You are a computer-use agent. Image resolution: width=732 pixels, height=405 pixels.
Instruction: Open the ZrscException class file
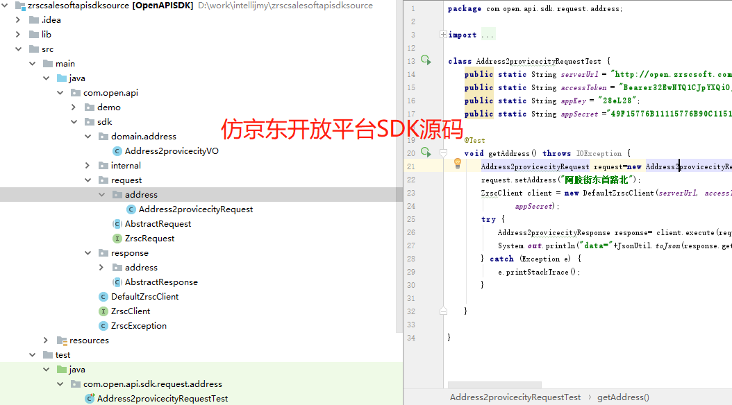(x=138, y=326)
